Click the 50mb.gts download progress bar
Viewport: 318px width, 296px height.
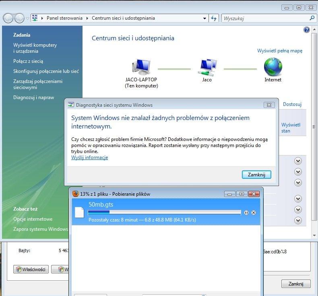pos(165,212)
